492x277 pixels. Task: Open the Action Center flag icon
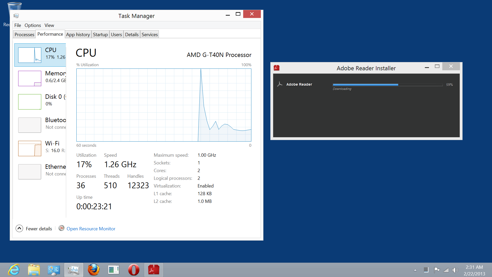[x=437, y=270]
